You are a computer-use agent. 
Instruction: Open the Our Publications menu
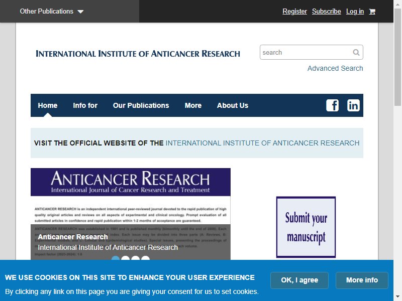click(141, 105)
